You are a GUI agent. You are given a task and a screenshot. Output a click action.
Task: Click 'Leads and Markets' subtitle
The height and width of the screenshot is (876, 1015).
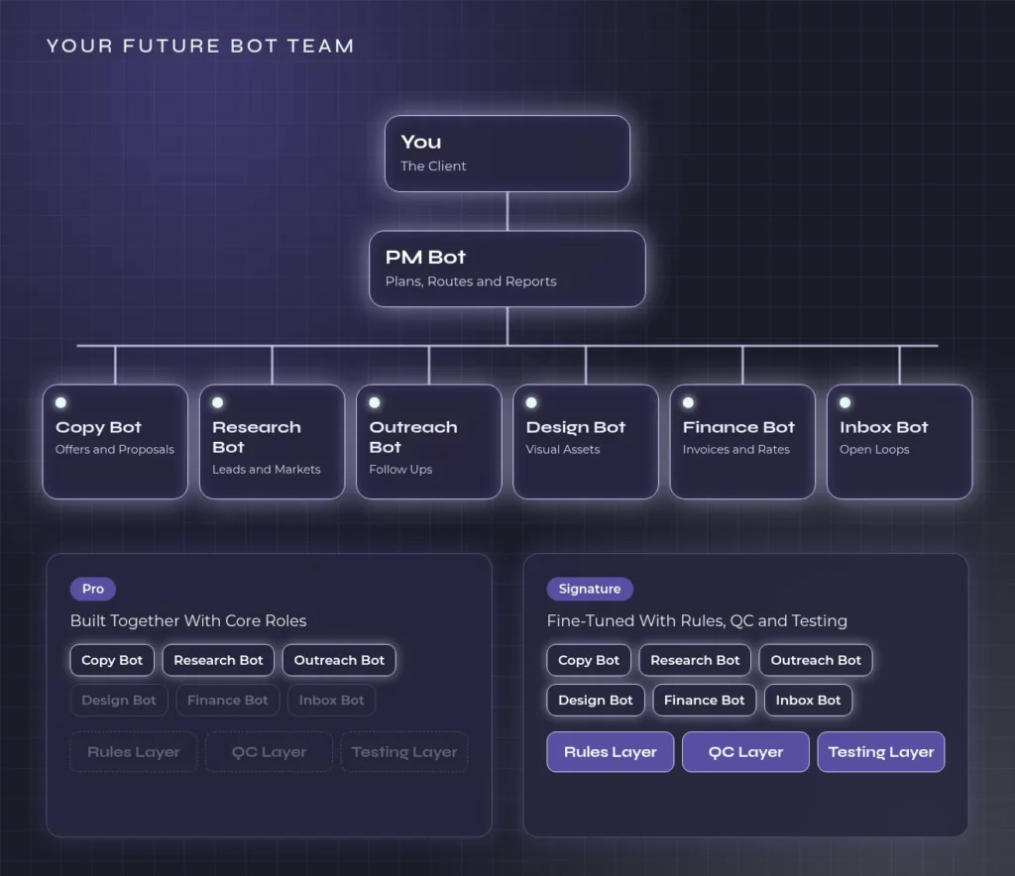coord(266,469)
